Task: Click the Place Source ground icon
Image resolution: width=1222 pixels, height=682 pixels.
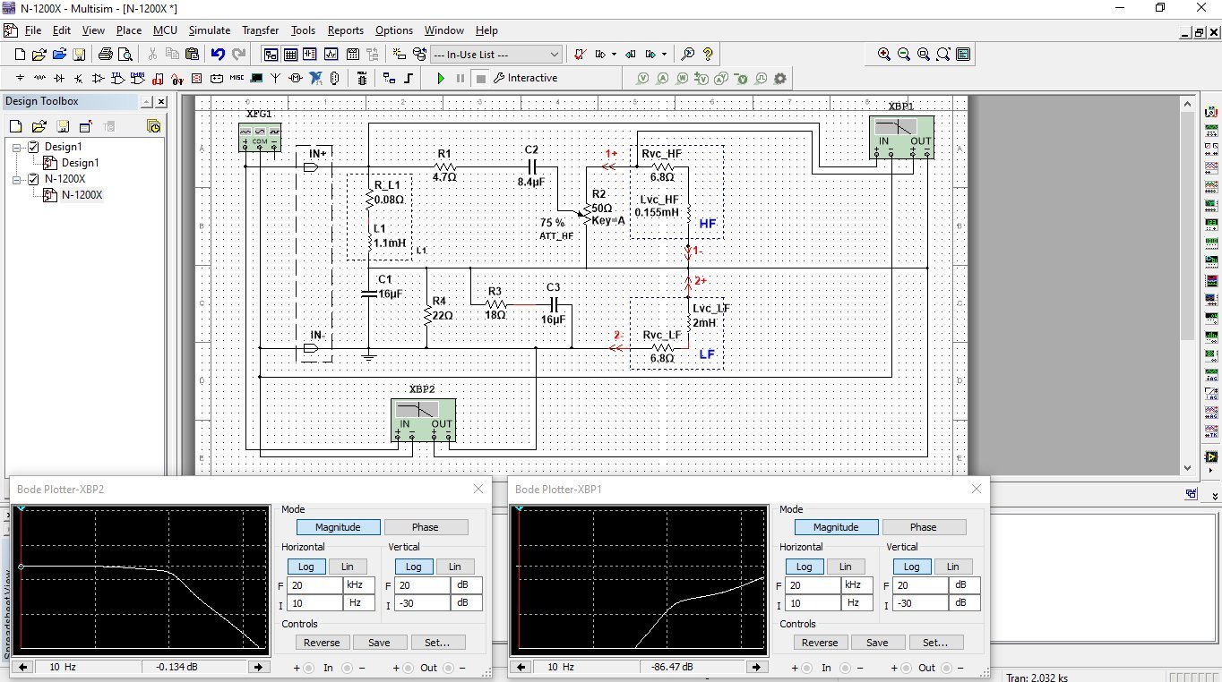Action: [20, 79]
